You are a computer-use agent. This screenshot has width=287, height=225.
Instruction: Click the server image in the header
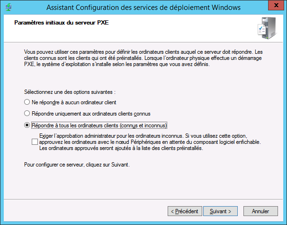[x=268, y=28]
